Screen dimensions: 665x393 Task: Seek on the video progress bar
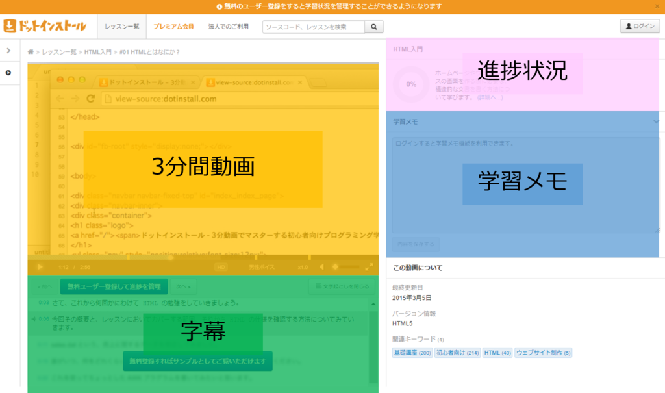click(203, 257)
